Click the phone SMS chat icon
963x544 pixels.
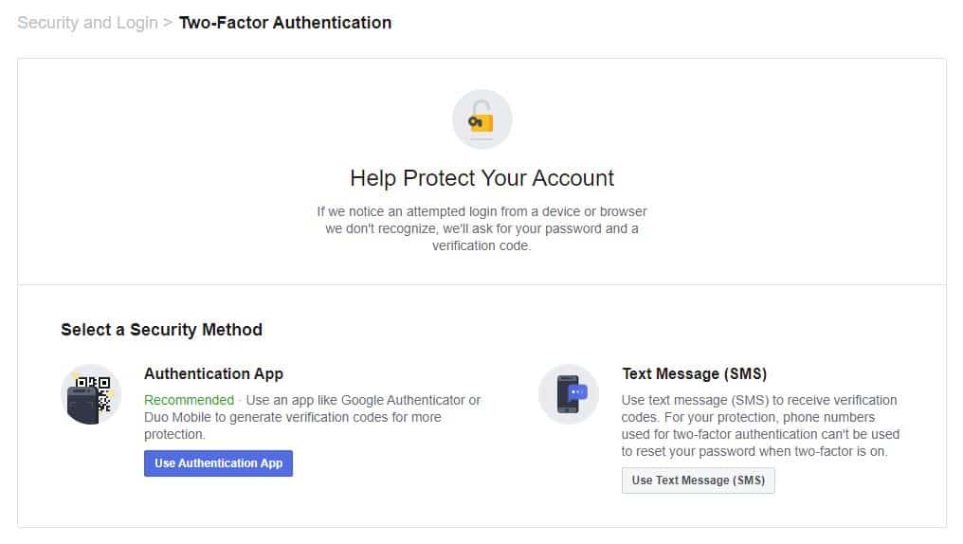click(x=568, y=394)
